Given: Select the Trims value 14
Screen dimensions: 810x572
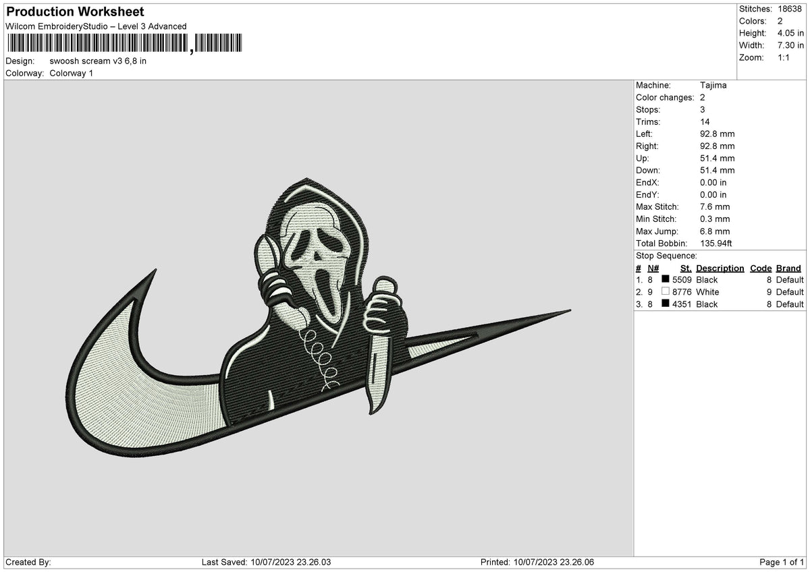Looking at the screenshot, I should coord(706,122).
